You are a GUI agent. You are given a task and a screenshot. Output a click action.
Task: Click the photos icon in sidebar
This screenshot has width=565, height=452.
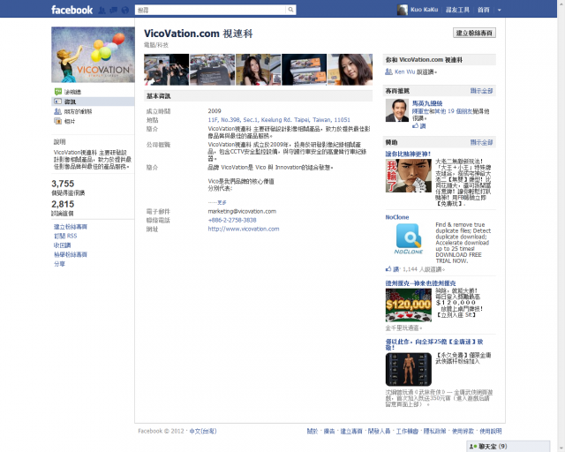pyautogui.click(x=57, y=121)
